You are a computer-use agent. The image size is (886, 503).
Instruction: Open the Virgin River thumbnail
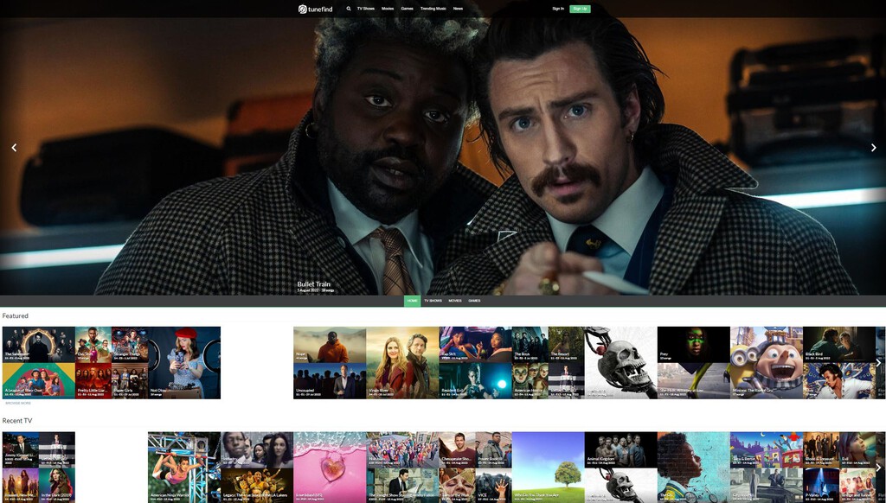coord(402,363)
